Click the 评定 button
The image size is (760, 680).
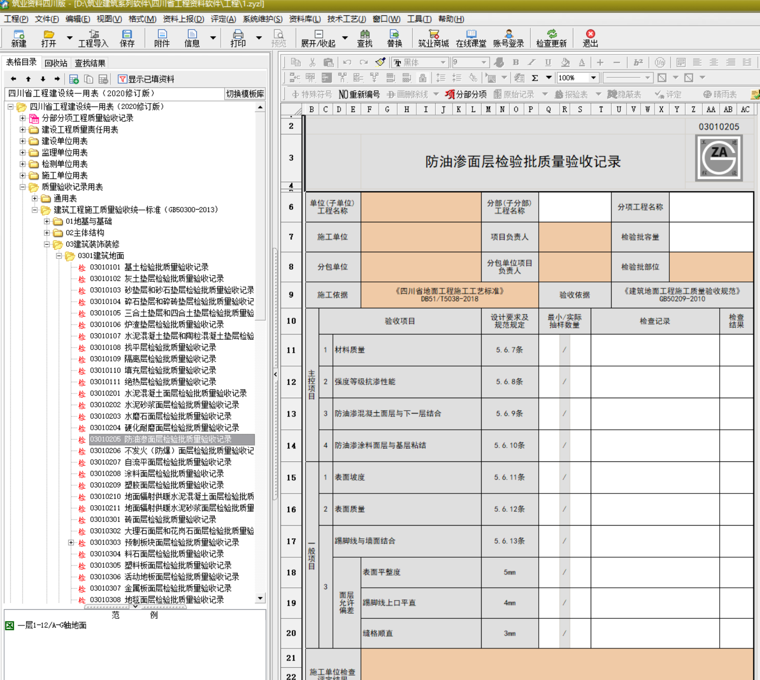coord(668,94)
